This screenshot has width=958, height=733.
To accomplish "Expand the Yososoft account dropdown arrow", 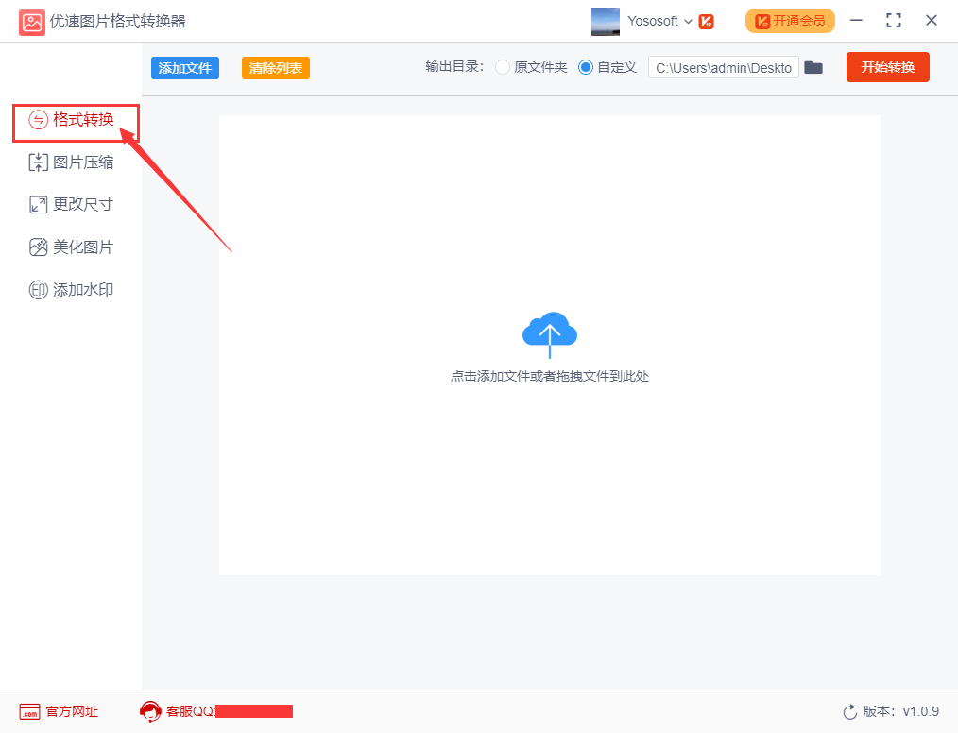I will 688,22.
